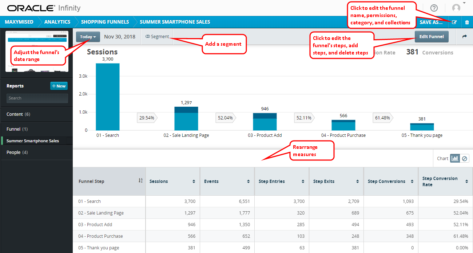Viewport: 473px width, 253px height.
Task: Click the 05 - Thank you page bar
Action: click(422, 127)
